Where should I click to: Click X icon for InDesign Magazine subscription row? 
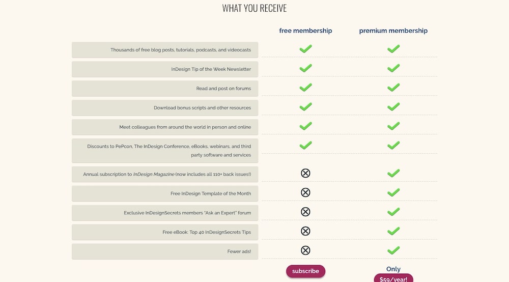pos(305,173)
